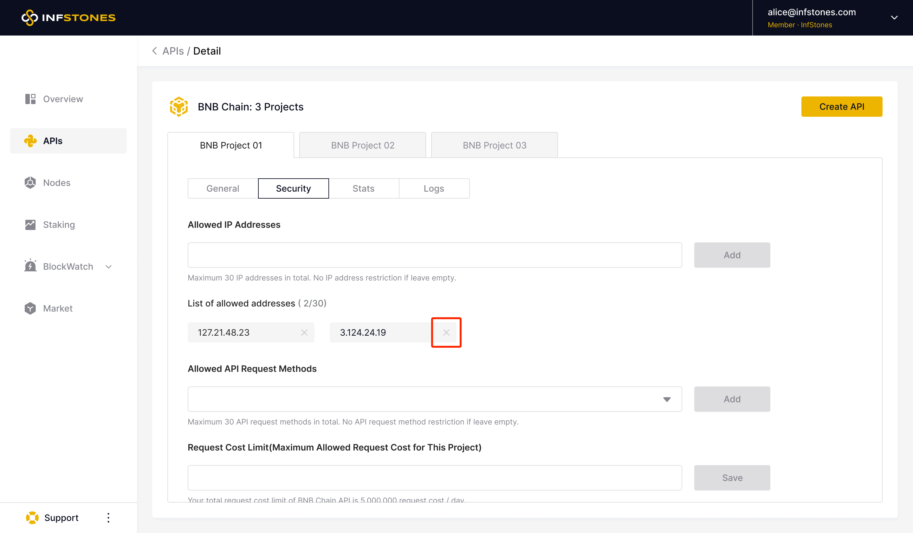Image resolution: width=913 pixels, height=533 pixels.
Task: Click the BNB Chain: 3 Projects heading
Action: click(250, 107)
